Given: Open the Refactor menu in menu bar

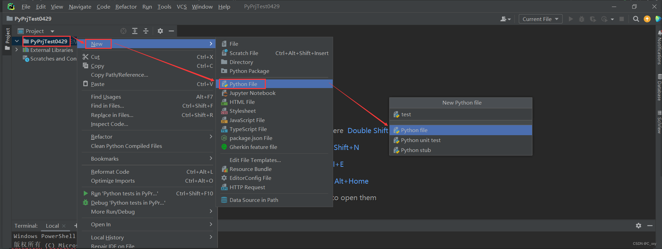Looking at the screenshot, I should pos(126,7).
